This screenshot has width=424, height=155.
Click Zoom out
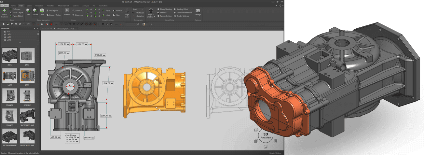tap(78, 15)
